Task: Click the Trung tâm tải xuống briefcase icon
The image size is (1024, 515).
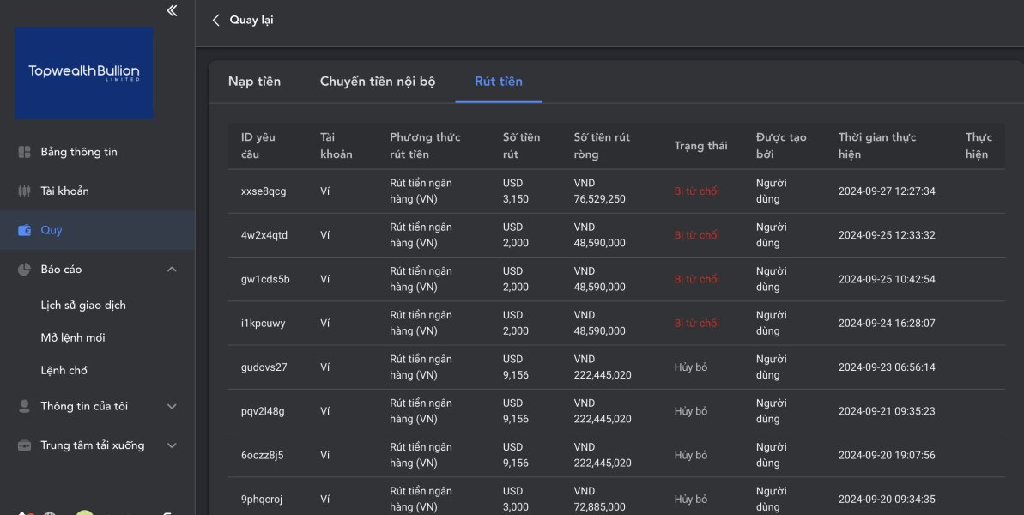Action: point(24,445)
